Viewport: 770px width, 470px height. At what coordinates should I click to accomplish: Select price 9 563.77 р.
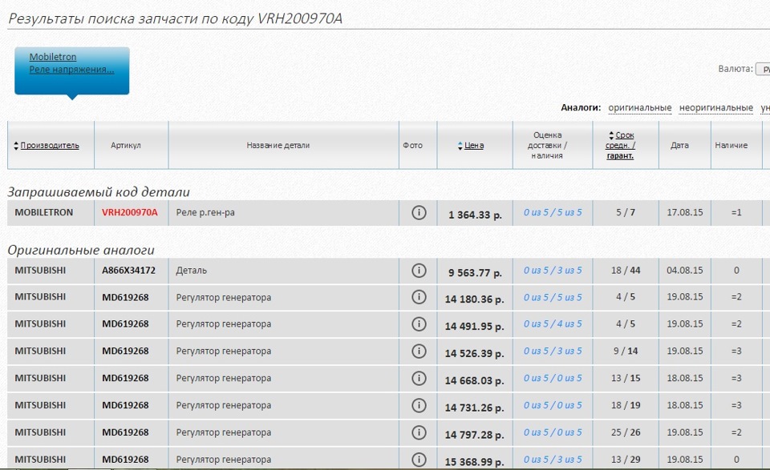(x=475, y=273)
